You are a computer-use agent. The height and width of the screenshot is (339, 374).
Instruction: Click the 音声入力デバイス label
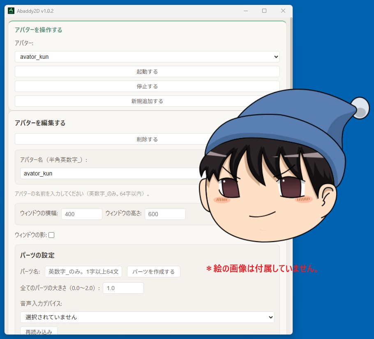tap(41, 304)
